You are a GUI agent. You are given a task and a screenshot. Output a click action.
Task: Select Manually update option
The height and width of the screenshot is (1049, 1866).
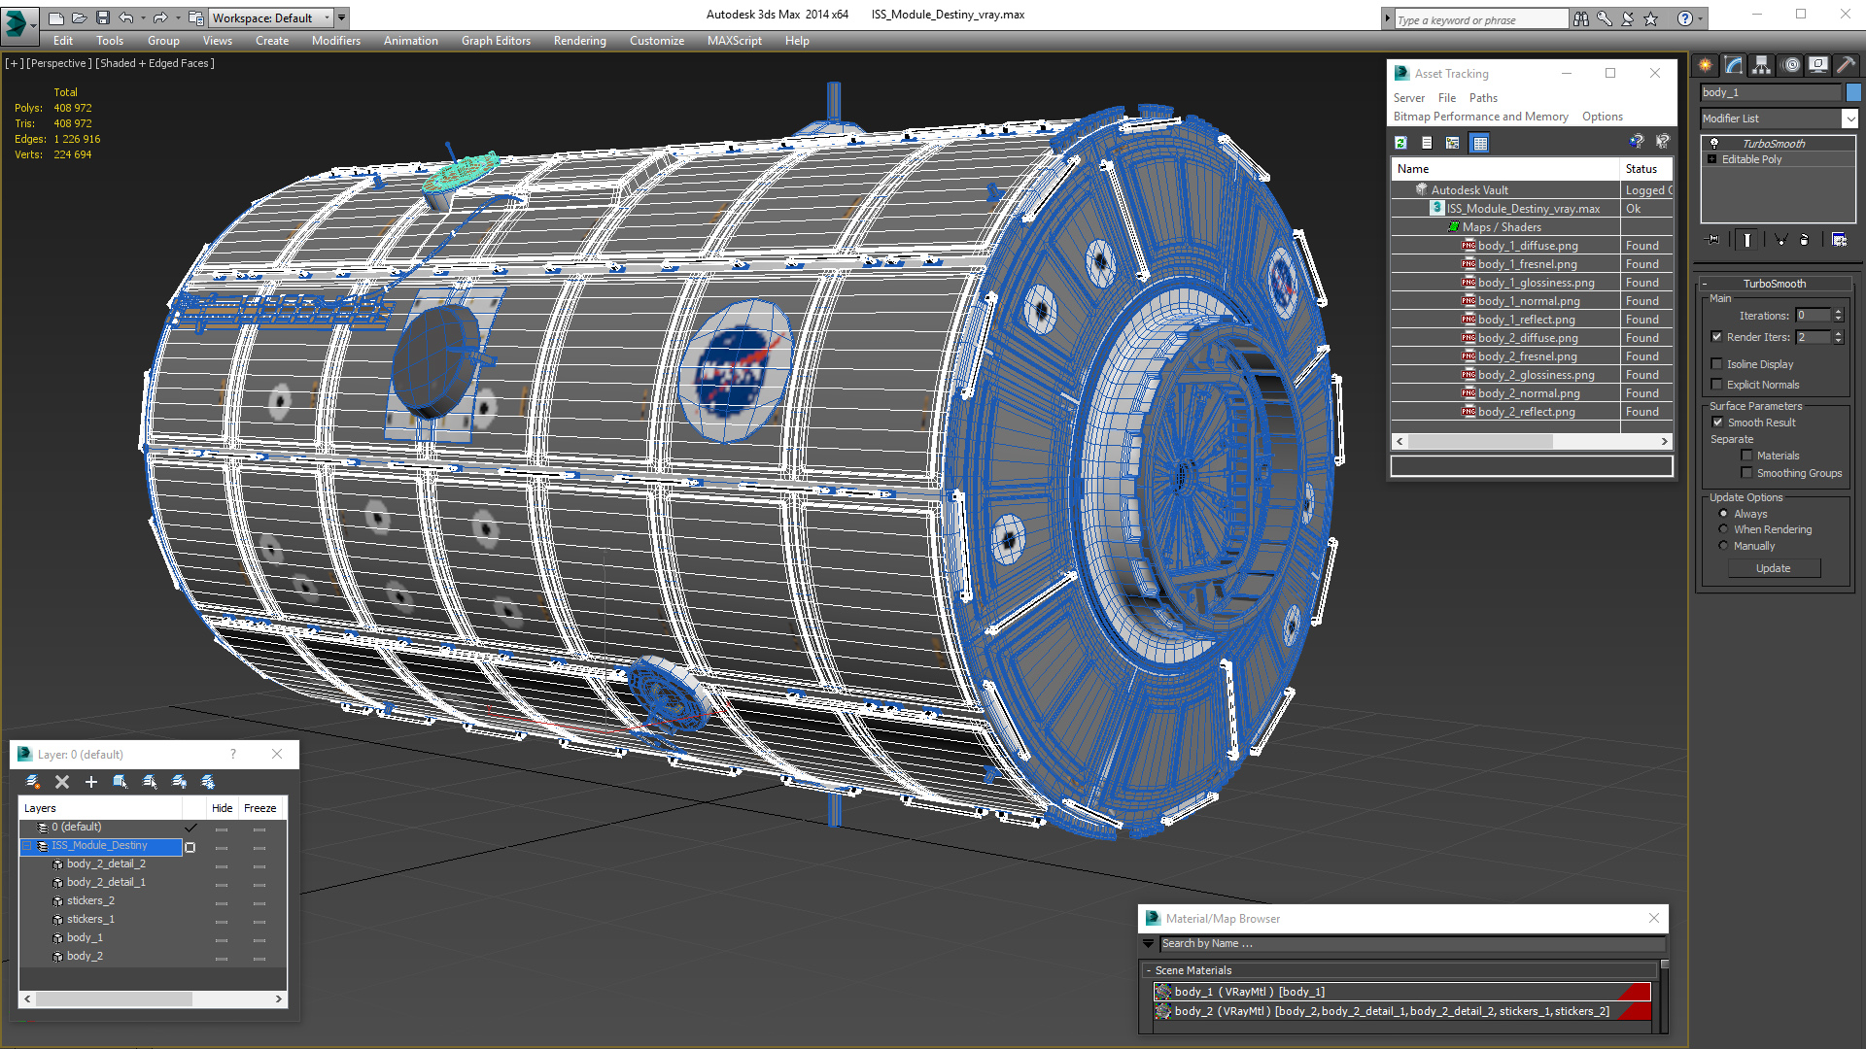[1723, 546]
